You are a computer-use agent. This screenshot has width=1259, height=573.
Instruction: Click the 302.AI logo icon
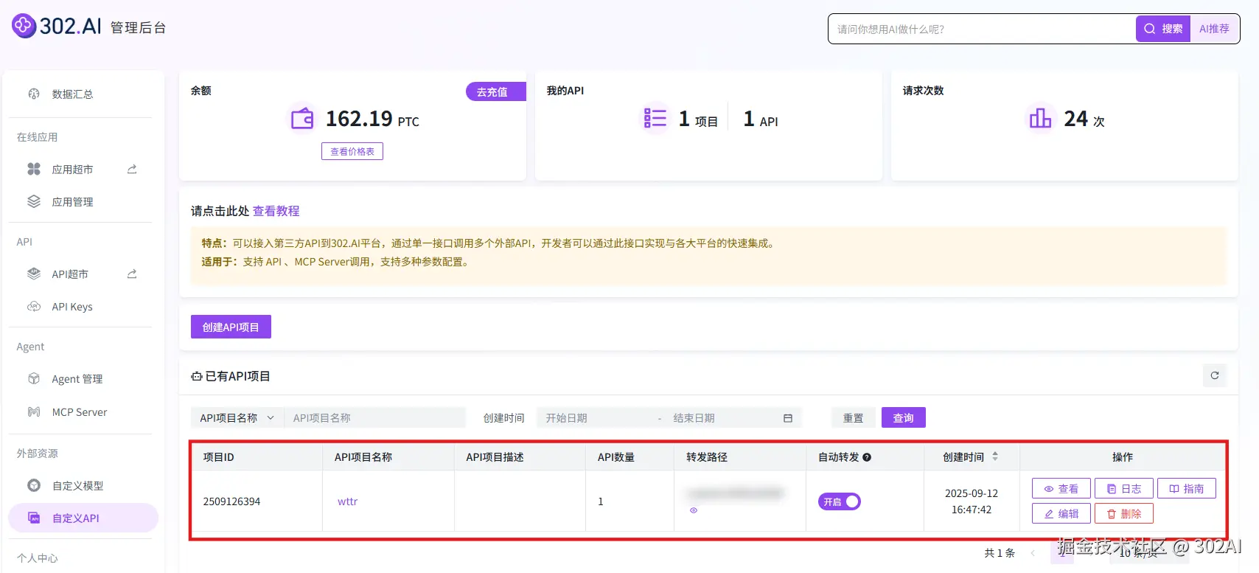24,26
